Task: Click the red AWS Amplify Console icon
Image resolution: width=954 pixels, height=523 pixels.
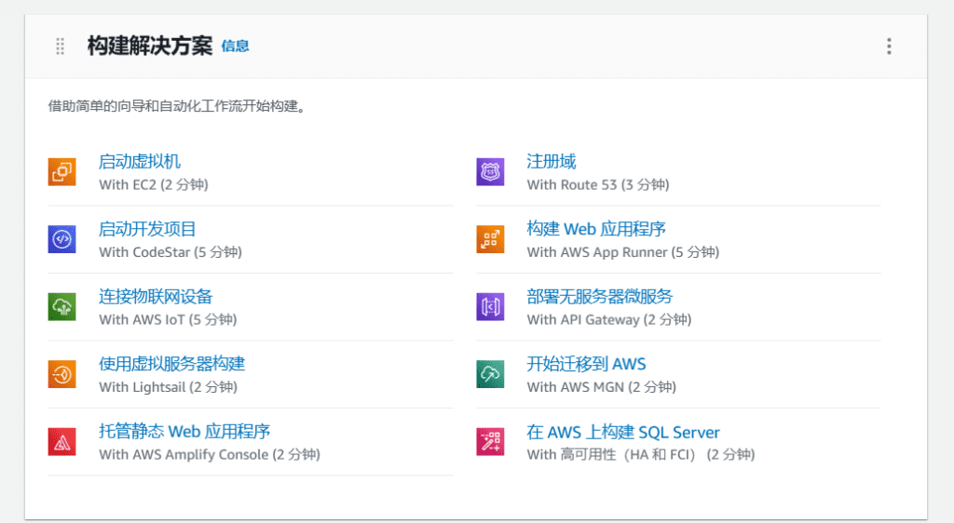Action: (x=61, y=441)
